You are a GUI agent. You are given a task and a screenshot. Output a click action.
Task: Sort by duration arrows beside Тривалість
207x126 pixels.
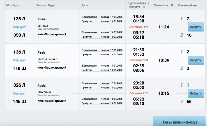coord(172,5)
